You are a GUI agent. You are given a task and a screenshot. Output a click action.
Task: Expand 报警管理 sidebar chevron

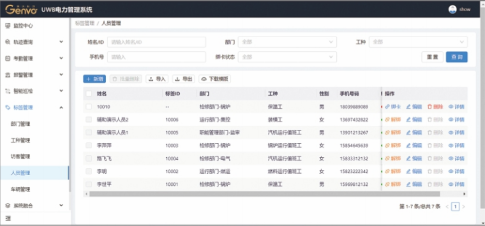click(x=61, y=75)
